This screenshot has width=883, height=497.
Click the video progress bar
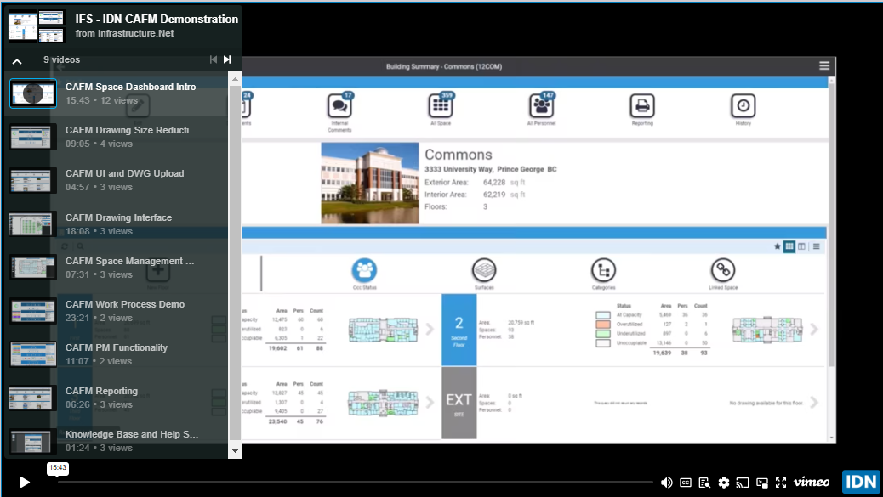point(340,483)
